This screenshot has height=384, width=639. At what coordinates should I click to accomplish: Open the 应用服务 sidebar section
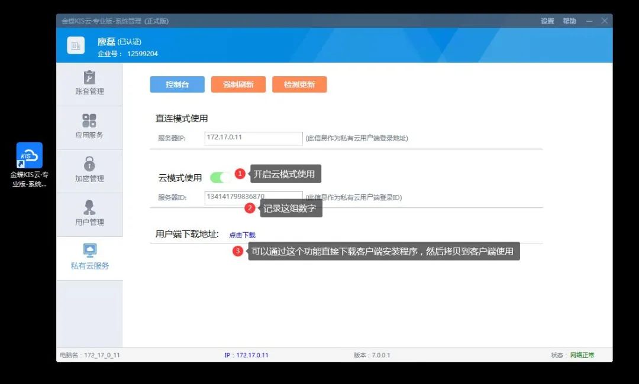click(90, 128)
